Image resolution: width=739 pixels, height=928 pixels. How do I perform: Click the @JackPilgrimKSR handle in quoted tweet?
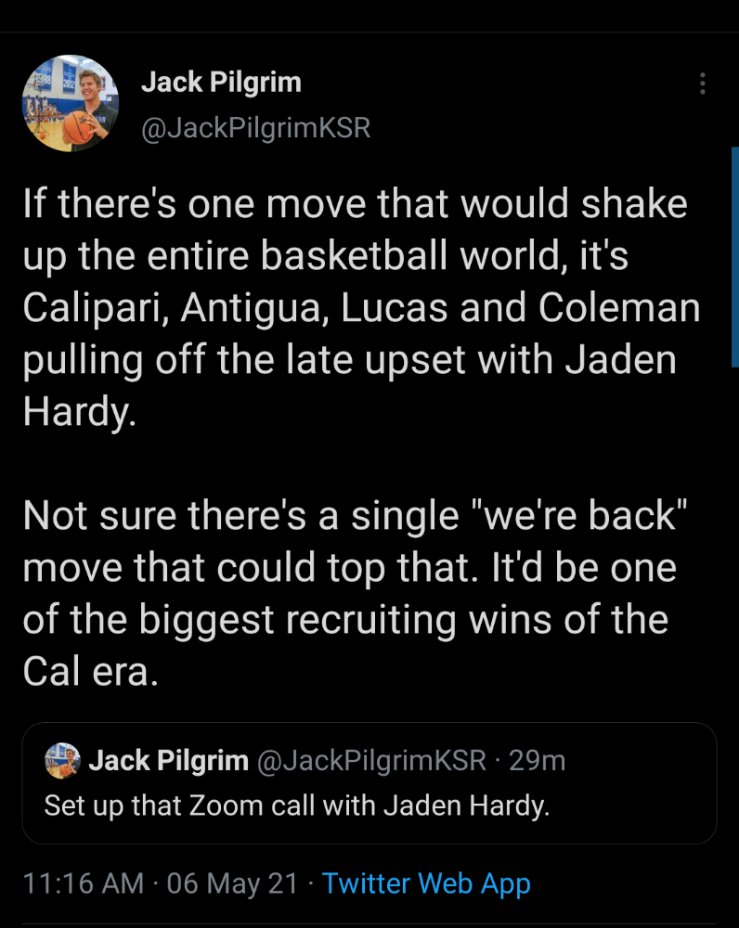371,762
